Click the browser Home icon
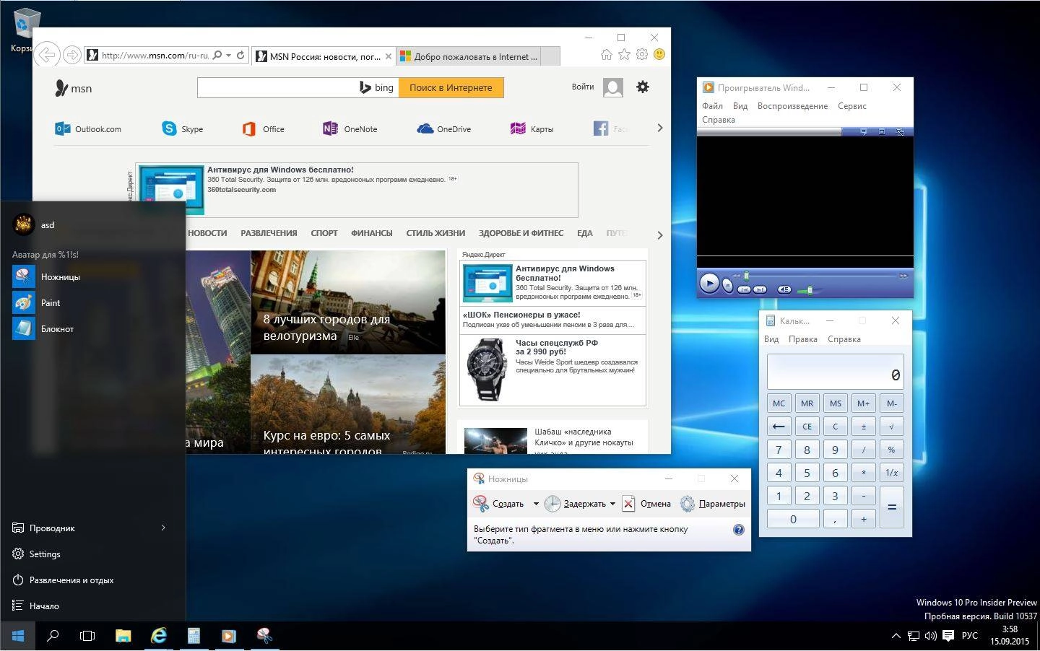This screenshot has width=1040, height=651. click(x=606, y=54)
